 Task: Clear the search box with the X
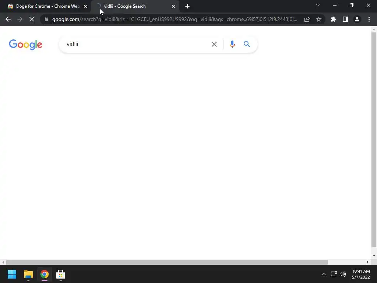click(x=214, y=44)
